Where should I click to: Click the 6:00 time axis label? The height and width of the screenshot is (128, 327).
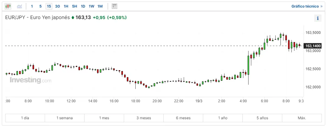[264, 101]
